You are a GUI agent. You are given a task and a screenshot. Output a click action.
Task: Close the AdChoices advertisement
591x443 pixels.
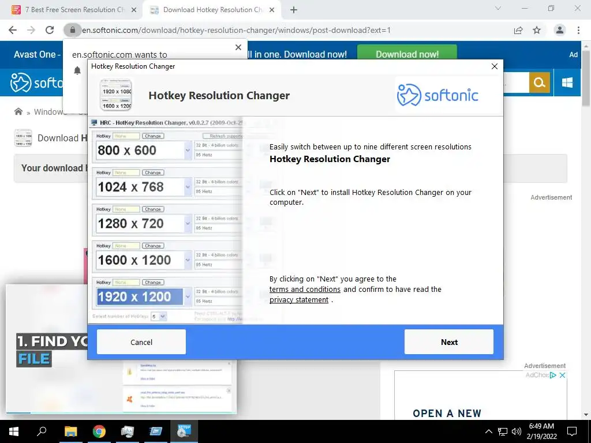coord(562,375)
